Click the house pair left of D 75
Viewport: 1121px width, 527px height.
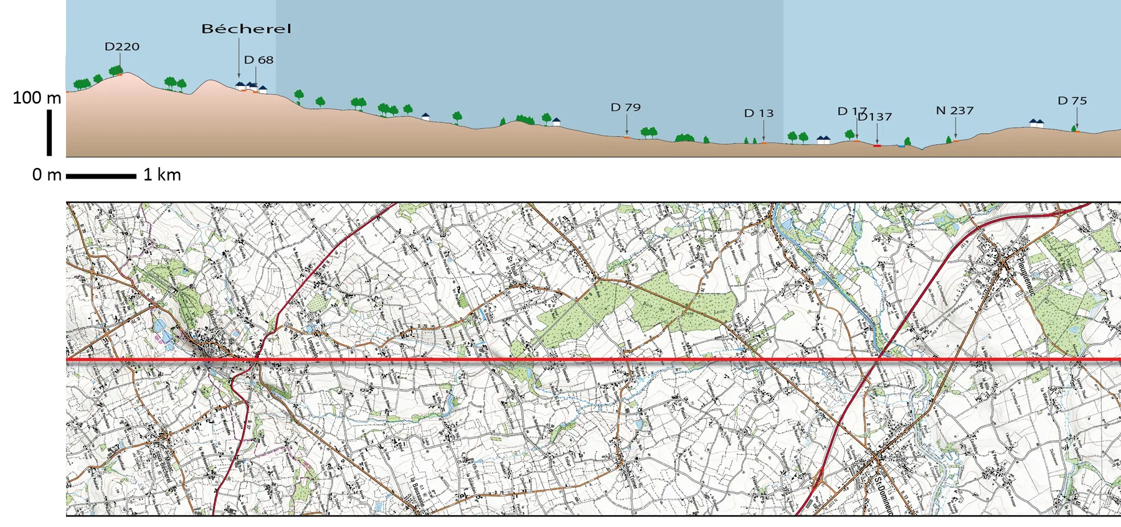pyautogui.click(x=1036, y=123)
